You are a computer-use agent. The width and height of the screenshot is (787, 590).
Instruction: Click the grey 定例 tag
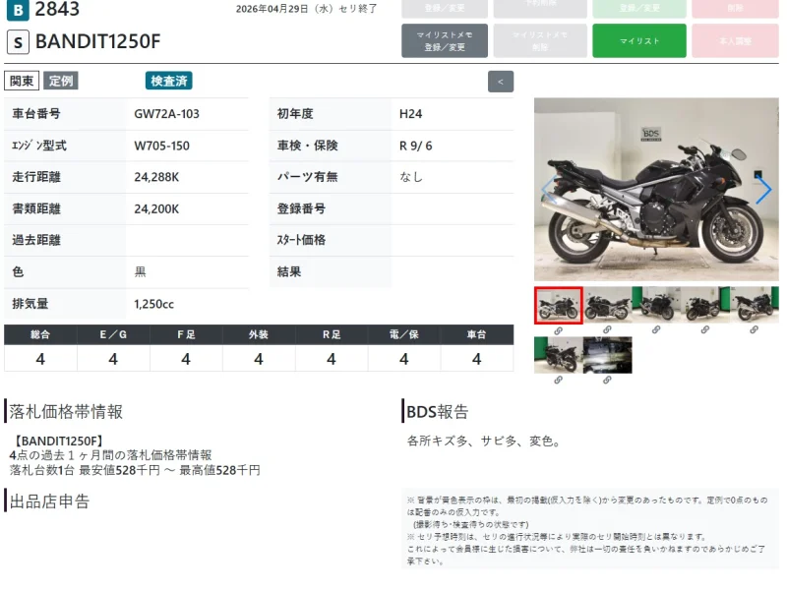coord(61,81)
